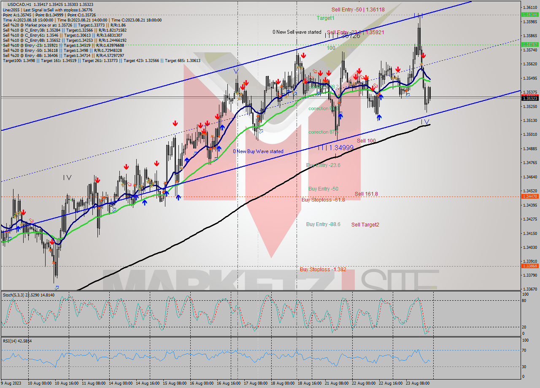Select the red sell arrow above the 1.36 peak candles
Image resolution: width=540 pixels, height=388 pixels.
point(423,55)
